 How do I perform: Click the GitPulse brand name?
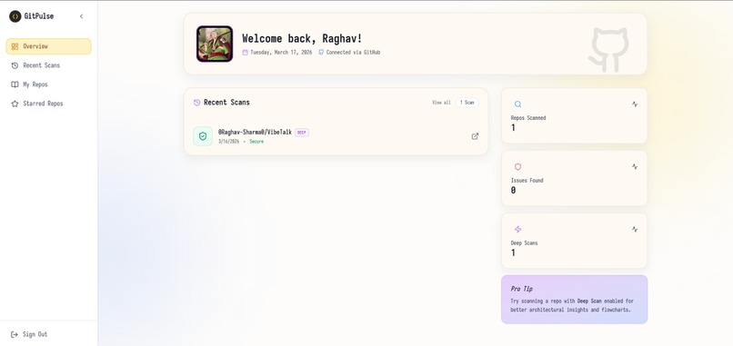(x=39, y=16)
